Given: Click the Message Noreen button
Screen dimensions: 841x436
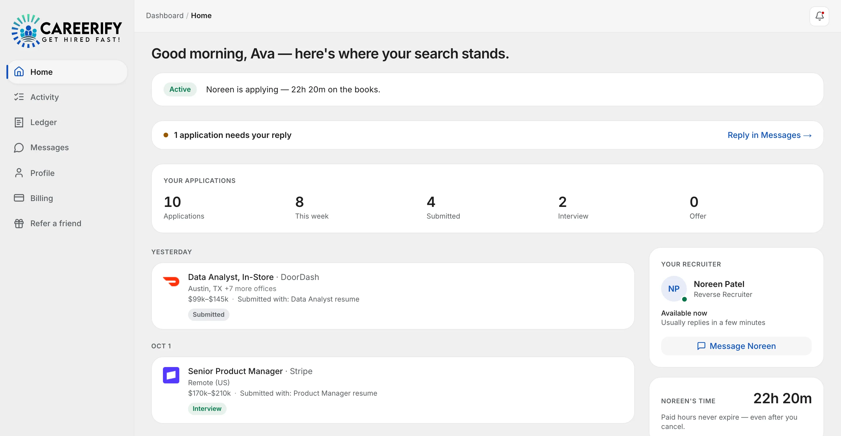Looking at the screenshot, I should point(736,346).
